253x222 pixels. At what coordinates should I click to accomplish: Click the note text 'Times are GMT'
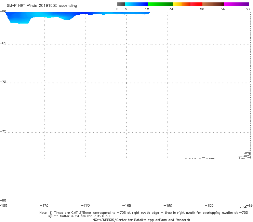point(66,213)
